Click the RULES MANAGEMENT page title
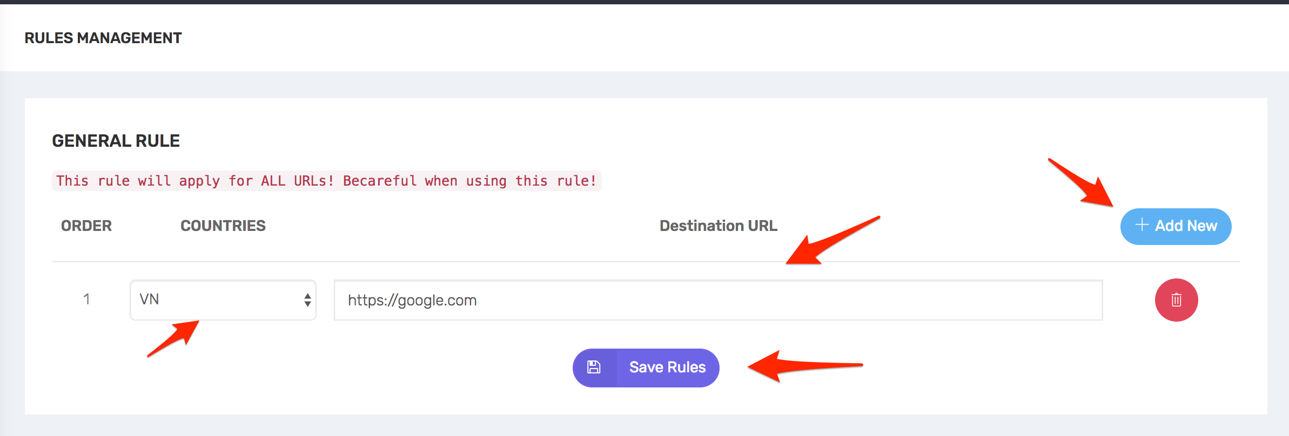Viewport: 1289px width, 436px height. pyautogui.click(x=103, y=38)
